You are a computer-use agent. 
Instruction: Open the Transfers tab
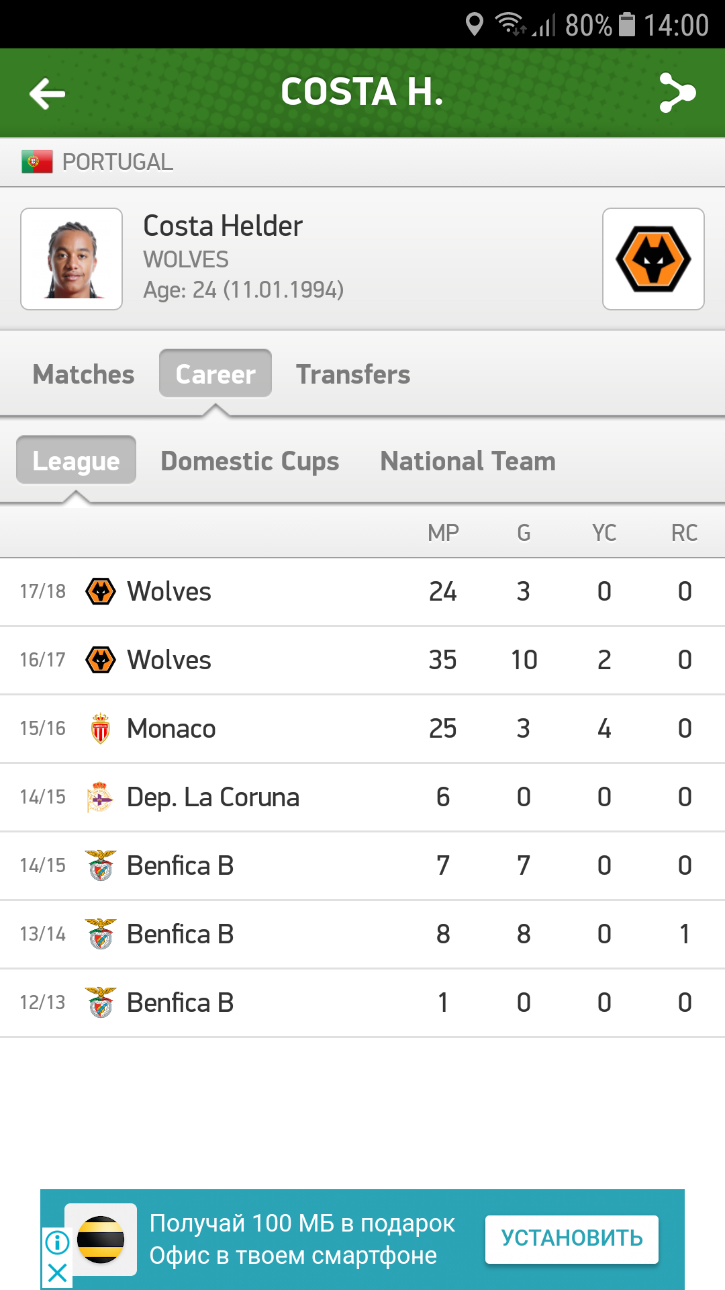pos(353,374)
